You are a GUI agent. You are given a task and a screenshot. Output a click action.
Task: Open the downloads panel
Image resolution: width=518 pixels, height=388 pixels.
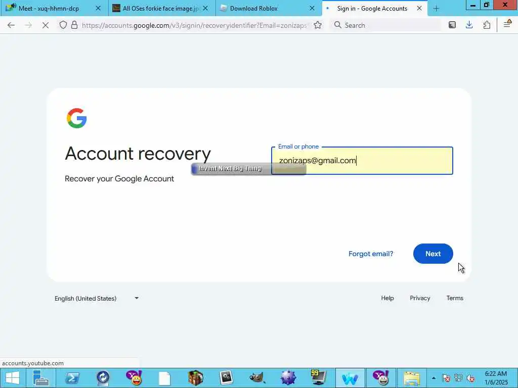pos(469,25)
